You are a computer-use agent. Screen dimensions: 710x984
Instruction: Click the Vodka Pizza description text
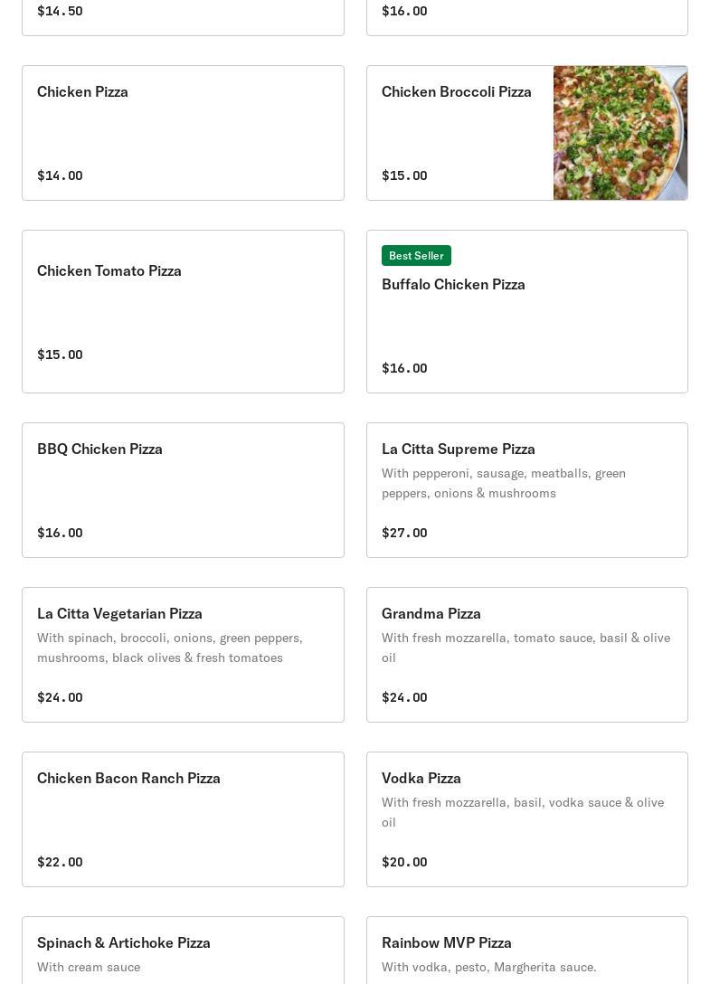523,812
